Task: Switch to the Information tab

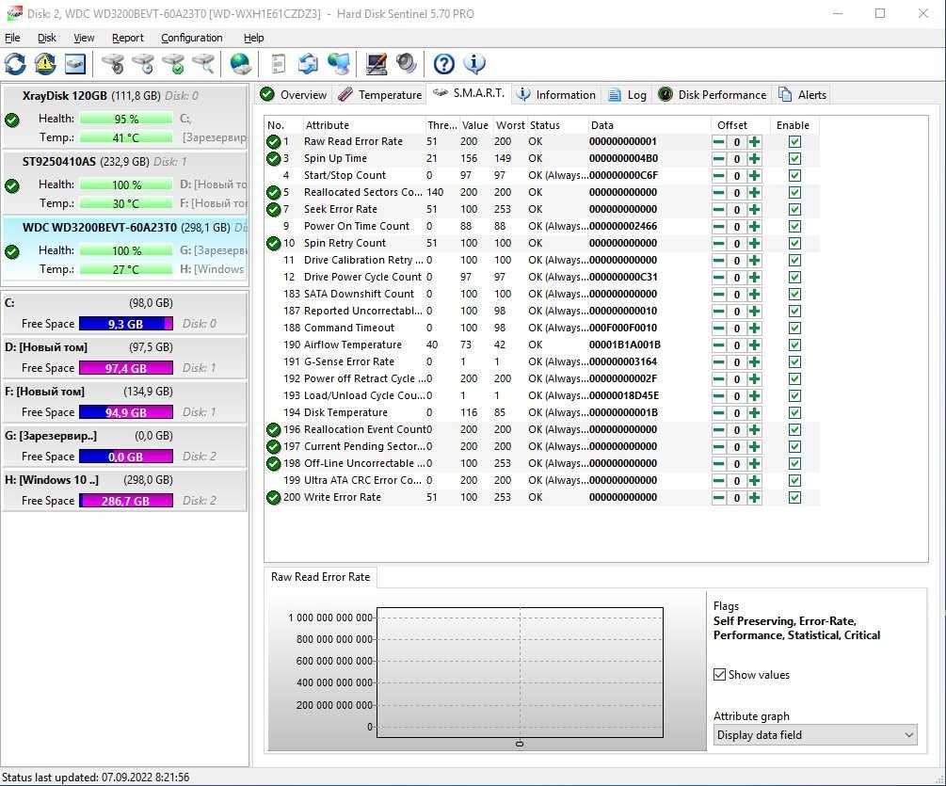Action: (557, 95)
